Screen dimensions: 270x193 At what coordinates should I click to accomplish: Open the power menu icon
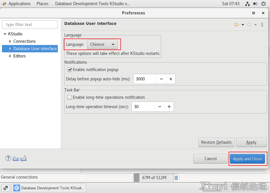coord(263,4)
